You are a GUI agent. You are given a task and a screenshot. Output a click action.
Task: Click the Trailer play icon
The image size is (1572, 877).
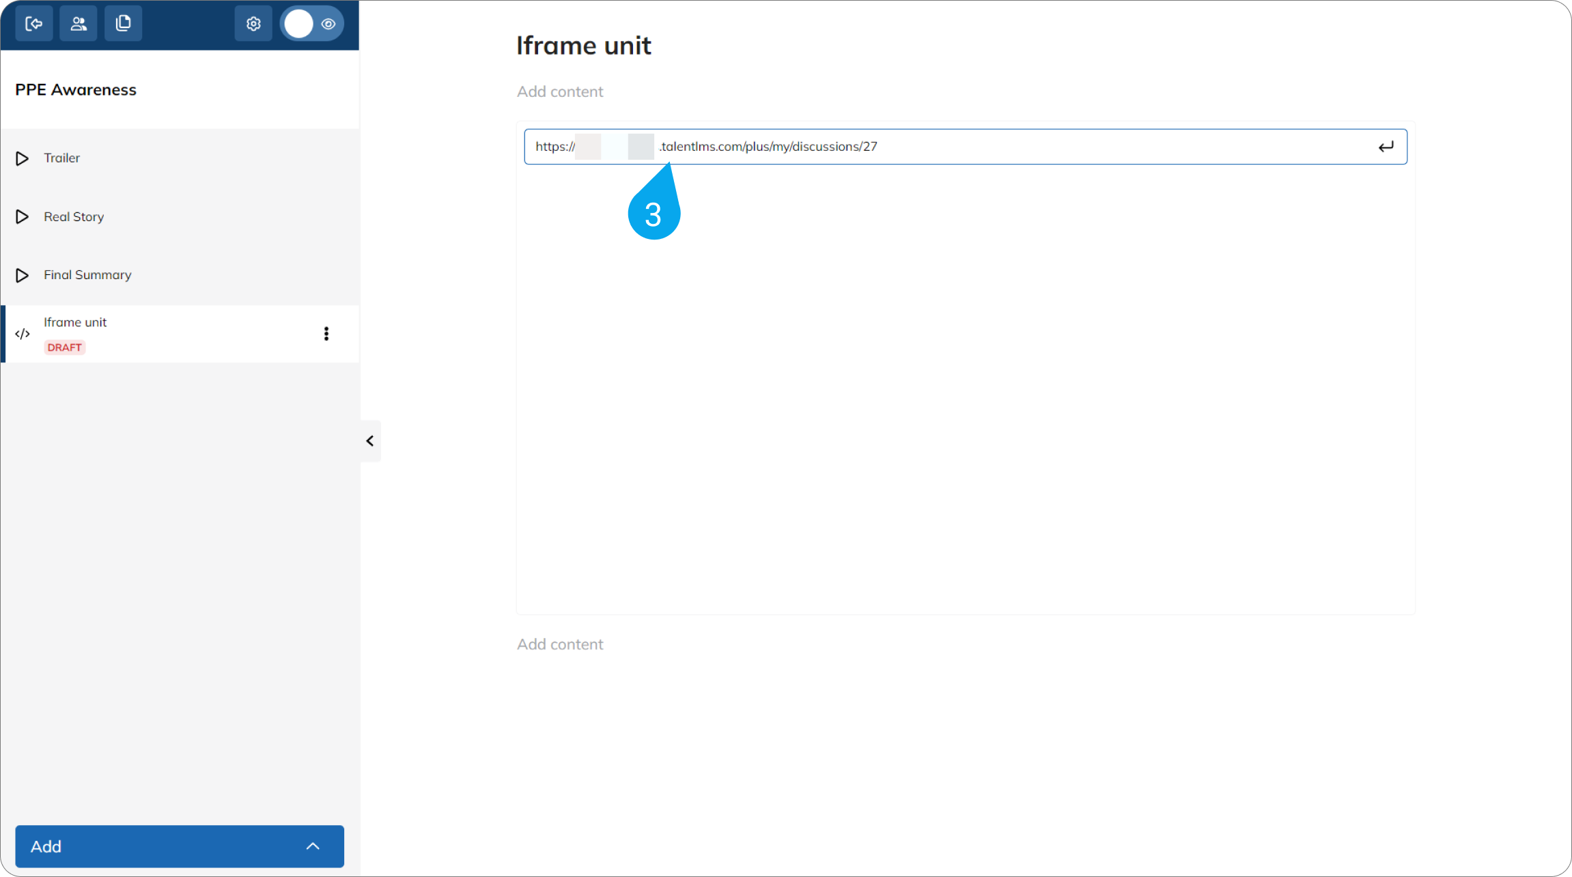(x=22, y=158)
